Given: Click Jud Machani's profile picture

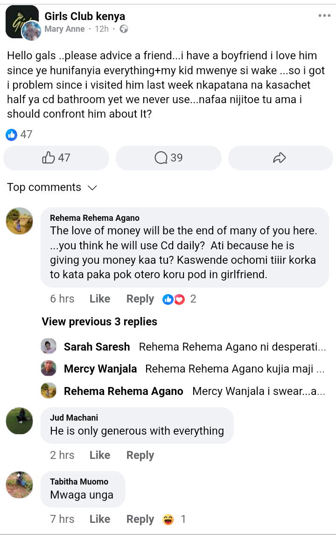Looking at the screenshot, I should tap(19, 421).
